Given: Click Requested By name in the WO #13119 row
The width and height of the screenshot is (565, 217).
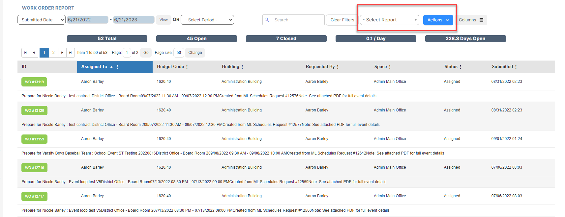Looking at the screenshot, I should point(317,82).
